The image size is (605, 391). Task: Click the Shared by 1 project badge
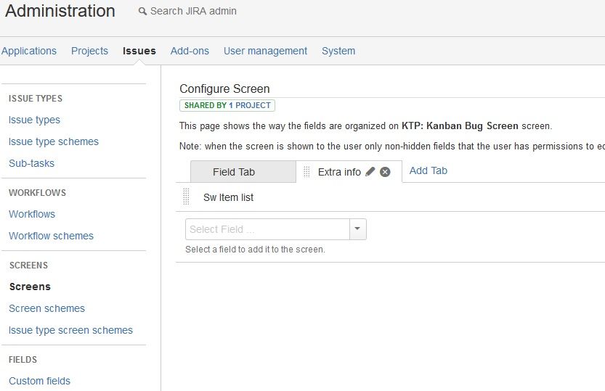(x=227, y=106)
